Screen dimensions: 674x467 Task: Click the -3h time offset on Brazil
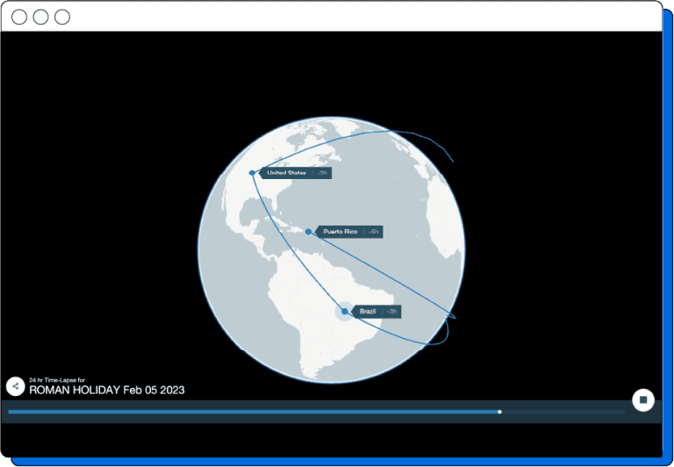point(392,312)
